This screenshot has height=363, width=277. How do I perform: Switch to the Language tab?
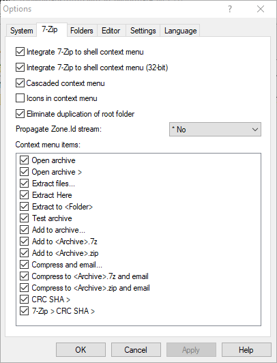point(180,31)
